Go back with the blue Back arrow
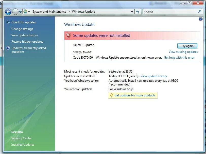This screenshot has height=154, width=206. (8, 12)
